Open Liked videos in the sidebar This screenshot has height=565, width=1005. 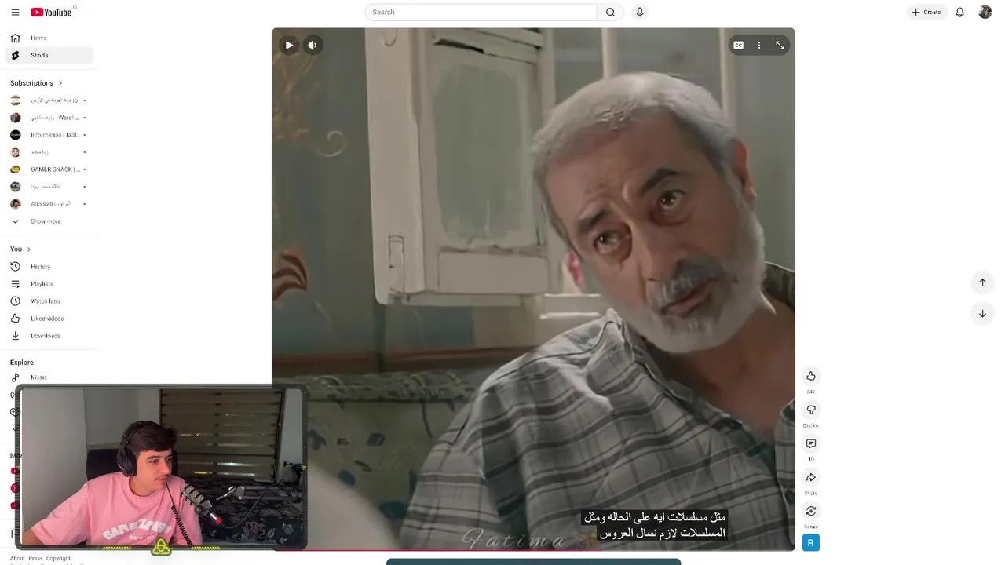[49, 319]
